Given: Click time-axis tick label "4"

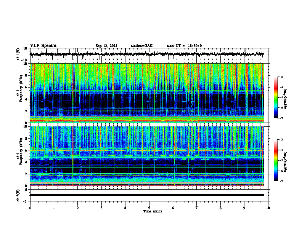Looking at the screenshot, I should pos(125,208).
